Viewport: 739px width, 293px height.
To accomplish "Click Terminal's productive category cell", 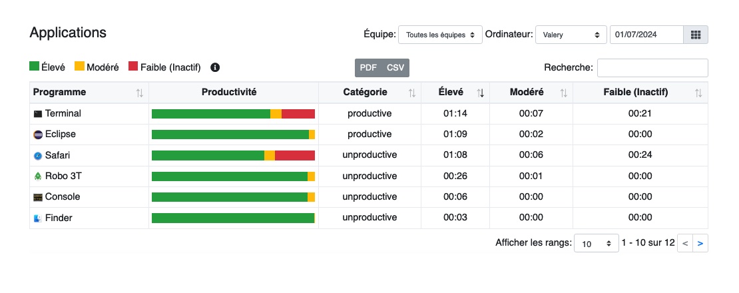I will 369,113.
